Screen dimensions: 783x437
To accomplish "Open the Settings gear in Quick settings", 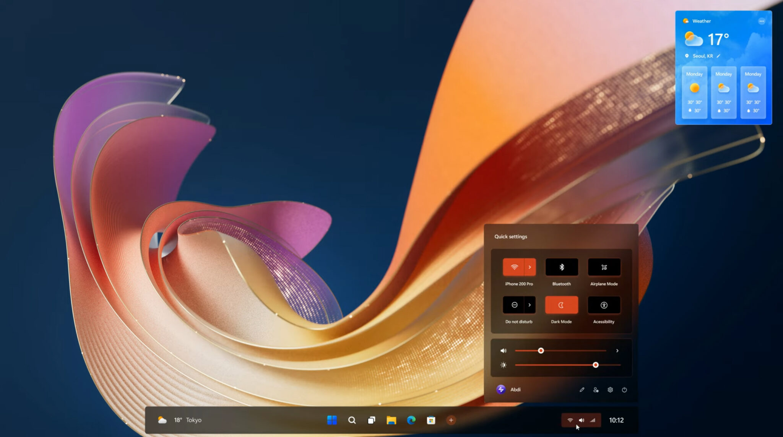I will (x=610, y=390).
